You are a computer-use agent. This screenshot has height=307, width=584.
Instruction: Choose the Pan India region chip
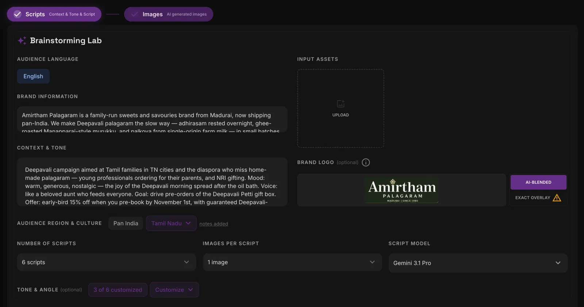coord(126,223)
